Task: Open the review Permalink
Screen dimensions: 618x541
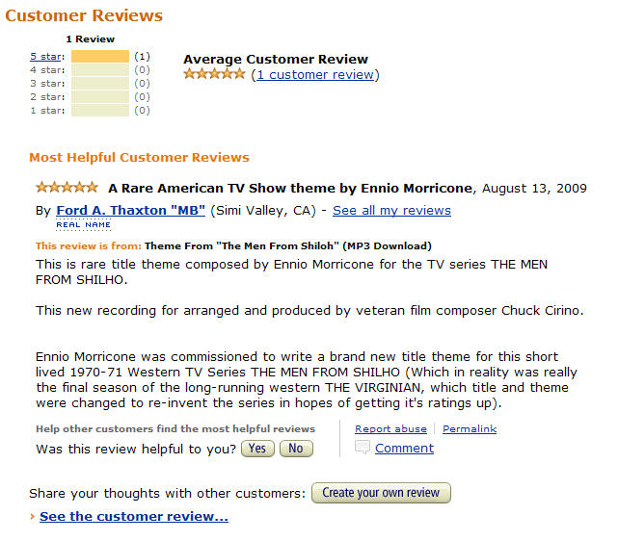Action: 469,428
